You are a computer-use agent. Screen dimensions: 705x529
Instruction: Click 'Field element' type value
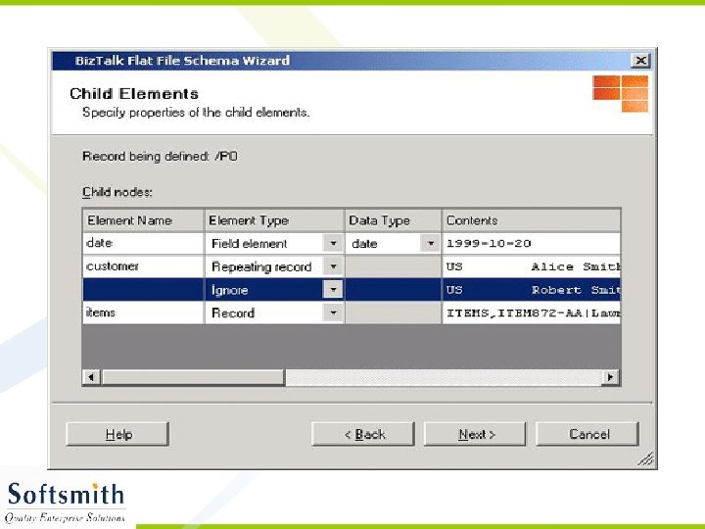249,243
